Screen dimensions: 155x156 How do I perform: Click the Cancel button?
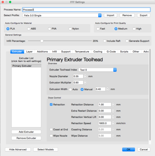[144, 149]
